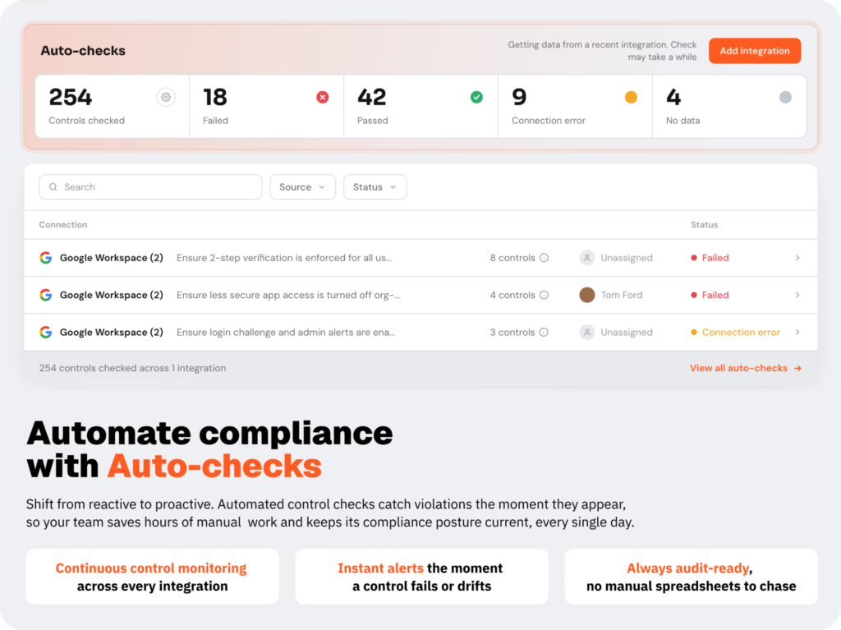
Task: Open the Source filter dropdown
Action: click(x=302, y=186)
